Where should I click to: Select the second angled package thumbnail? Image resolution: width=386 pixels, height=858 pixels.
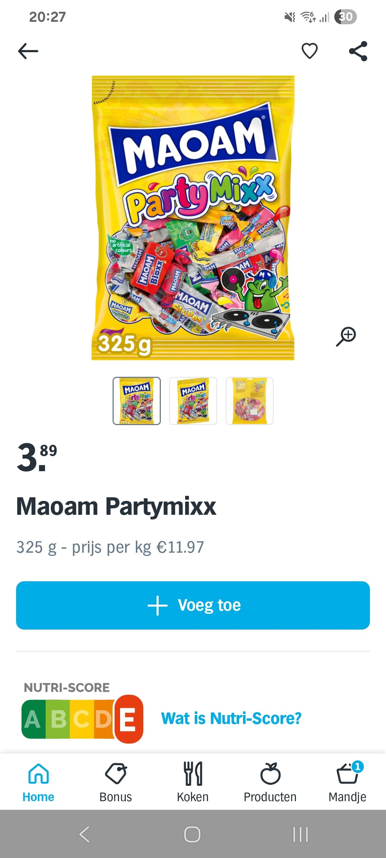(x=193, y=401)
